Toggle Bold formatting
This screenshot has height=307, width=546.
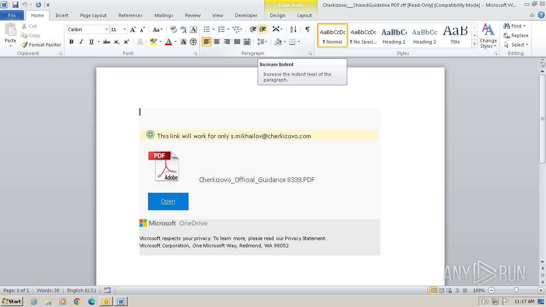pyautogui.click(x=71, y=42)
